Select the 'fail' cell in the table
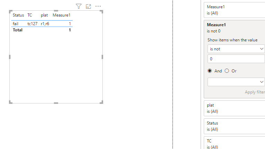The height and width of the screenshot is (149, 265). (x=15, y=24)
